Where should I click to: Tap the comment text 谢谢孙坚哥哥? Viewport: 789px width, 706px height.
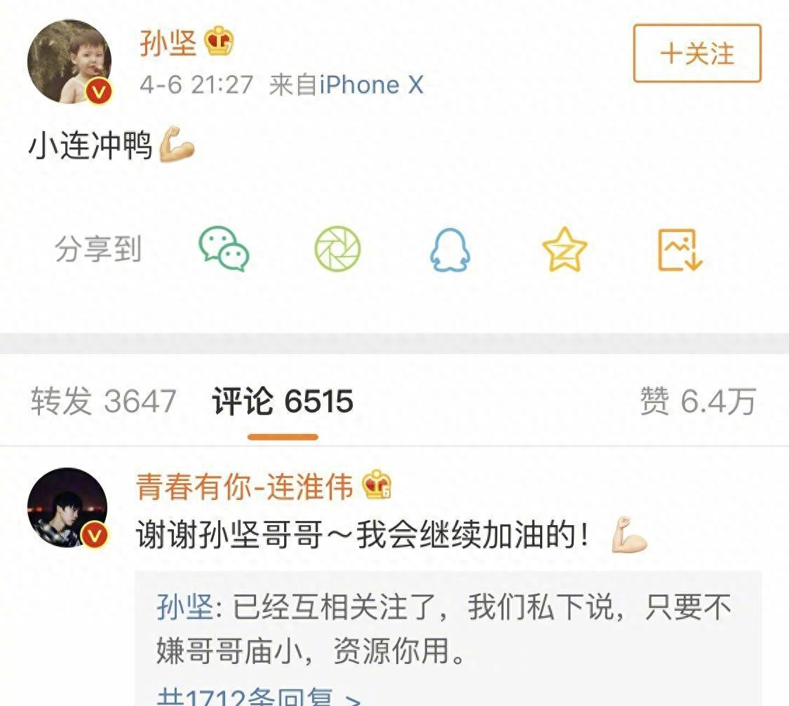click(x=229, y=534)
